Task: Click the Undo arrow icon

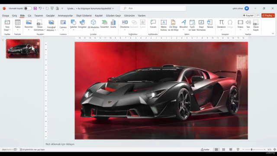Action: pyautogui.click(x=40, y=8)
